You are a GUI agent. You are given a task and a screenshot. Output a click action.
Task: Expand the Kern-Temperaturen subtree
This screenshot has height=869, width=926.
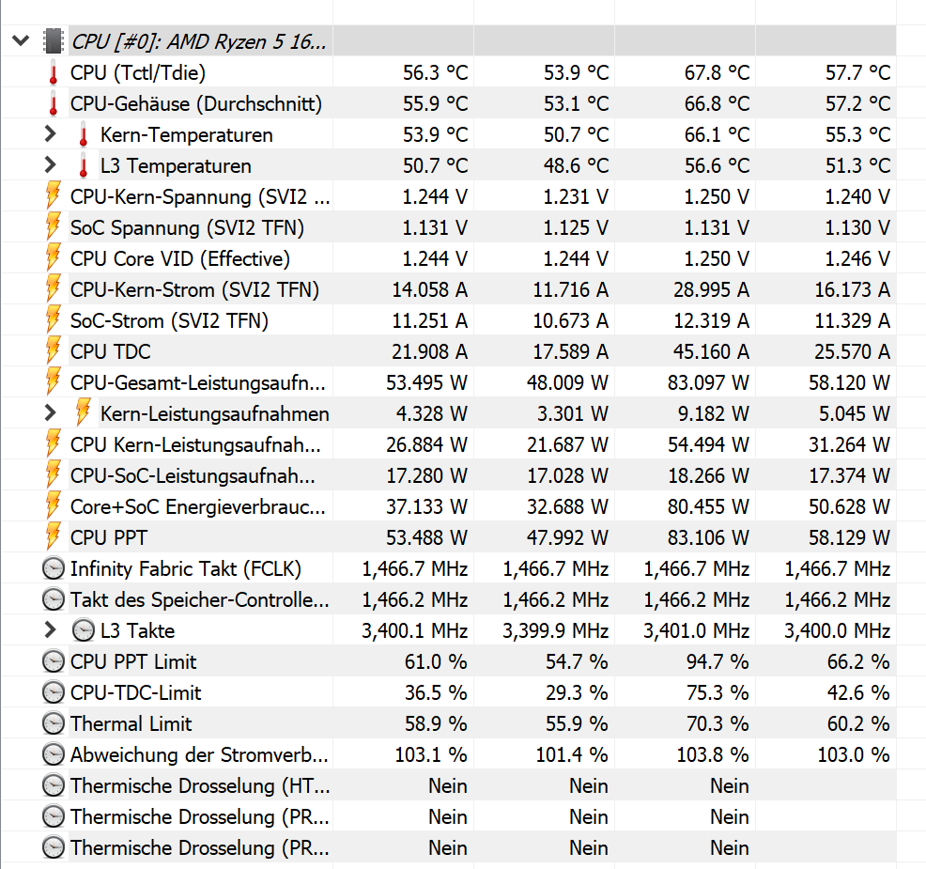click(50, 134)
